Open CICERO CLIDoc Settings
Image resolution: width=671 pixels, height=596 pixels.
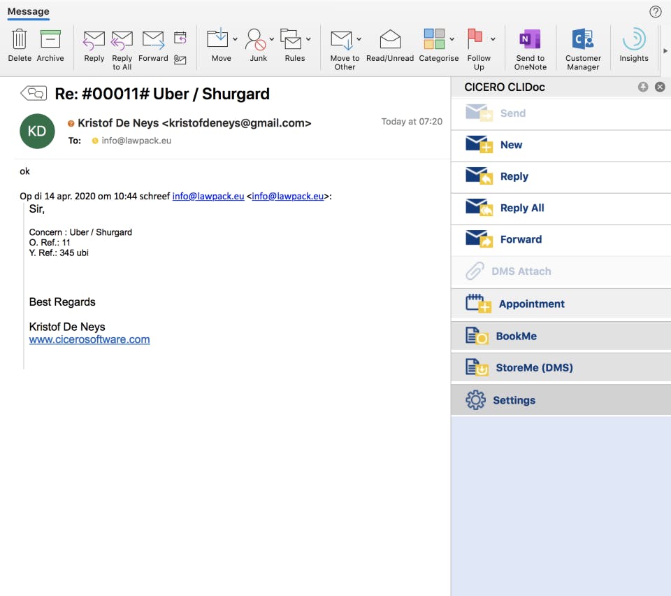click(x=561, y=400)
